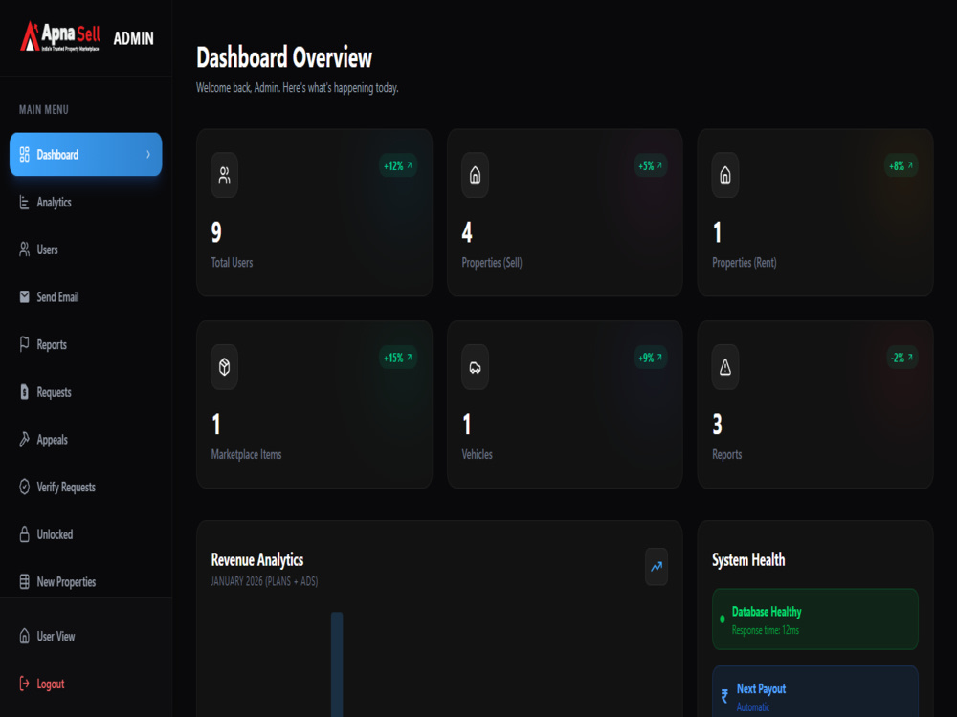
Task: Click the Vehicles label
Action: pos(477,454)
